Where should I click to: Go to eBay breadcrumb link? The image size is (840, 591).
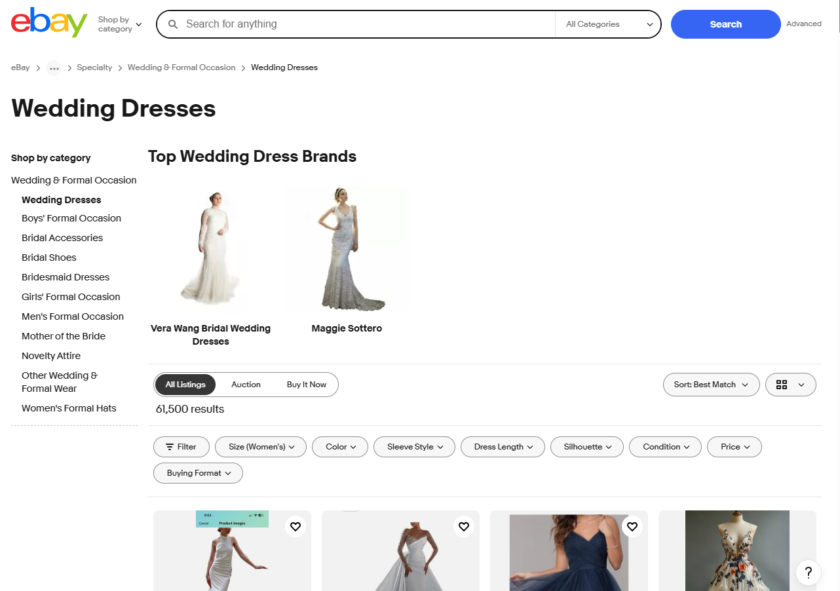[x=20, y=67]
